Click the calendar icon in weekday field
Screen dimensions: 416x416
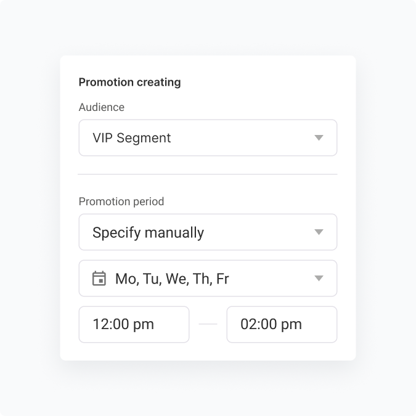click(99, 279)
